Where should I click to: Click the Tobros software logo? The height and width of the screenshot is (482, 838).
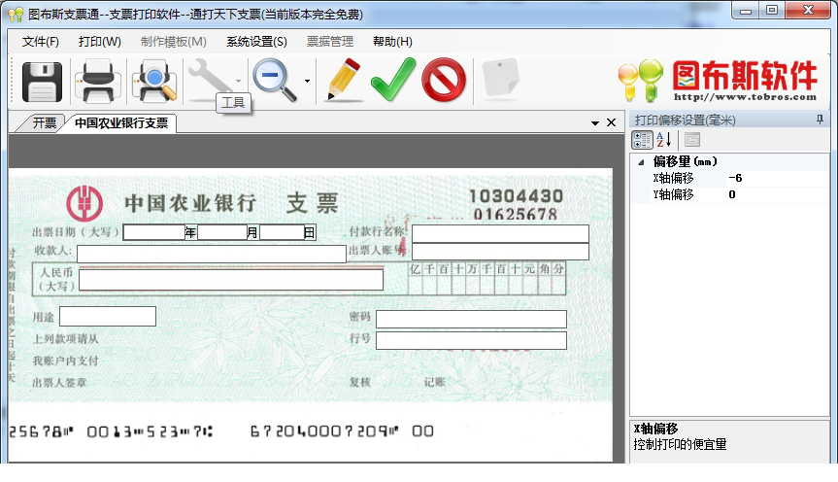coord(718,81)
